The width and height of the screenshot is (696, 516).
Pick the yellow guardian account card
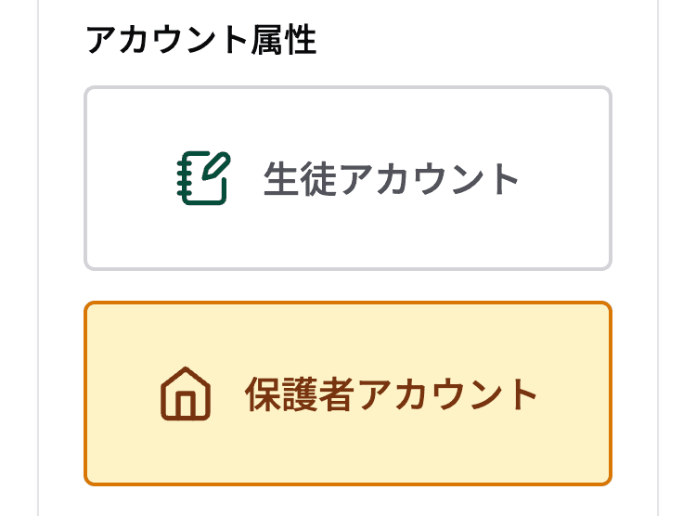[x=348, y=393]
